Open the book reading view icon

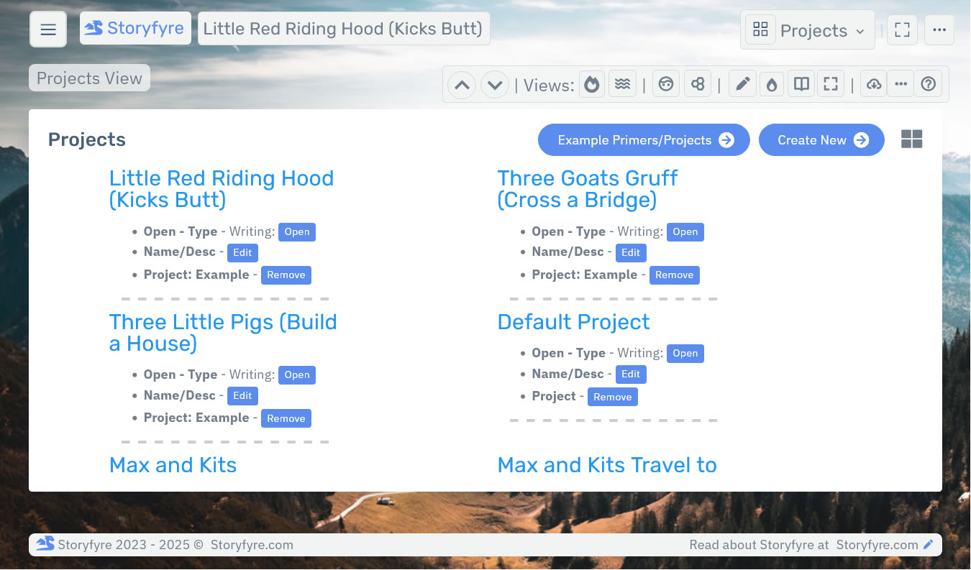801,83
